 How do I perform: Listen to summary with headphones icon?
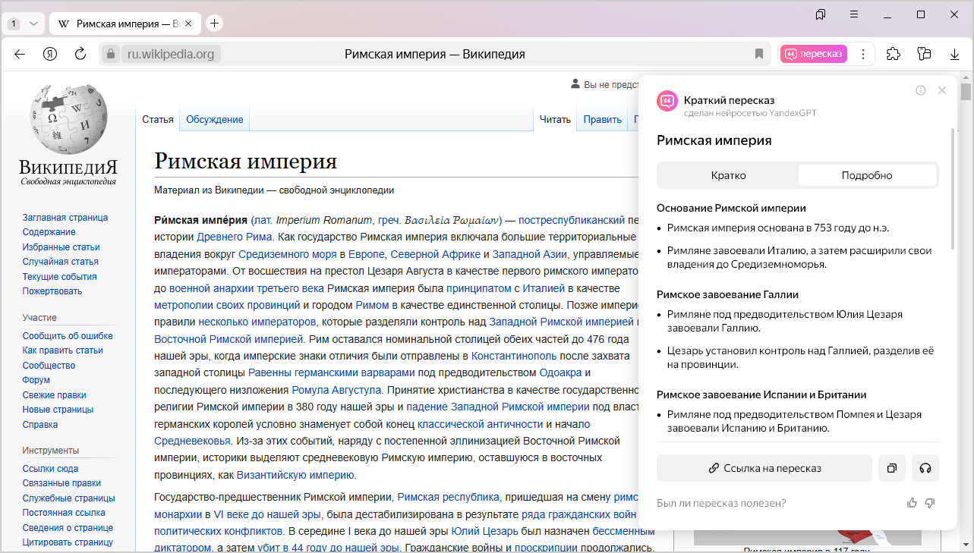click(925, 468)
